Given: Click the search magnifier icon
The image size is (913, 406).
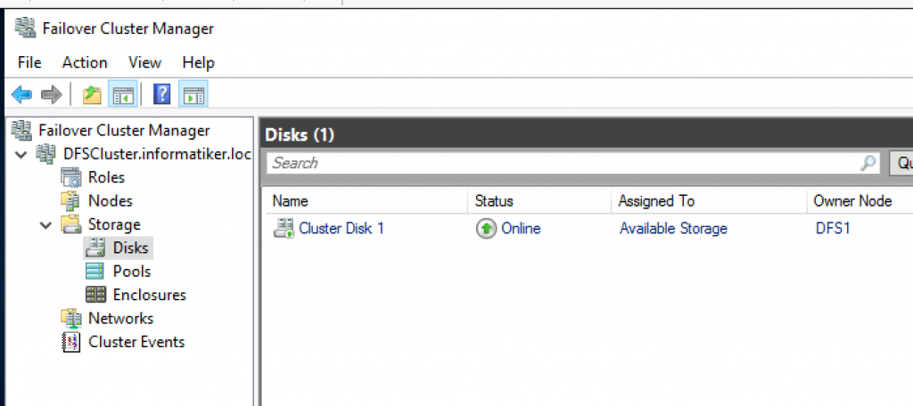Looking at the screenshot, I should pos(868,164).
